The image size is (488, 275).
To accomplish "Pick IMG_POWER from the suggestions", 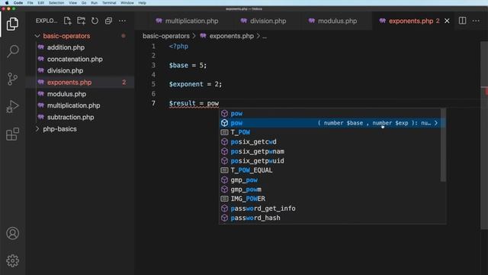I will [x=330, y=199].
